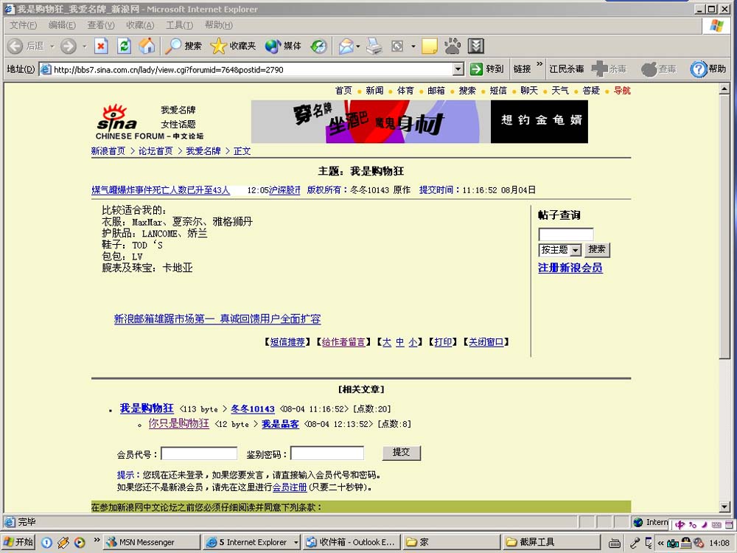This screenshot has width=737, height=553.
Task: Click the 新浪邮箱雄踞市场第一 promo link
Action: 217,319
